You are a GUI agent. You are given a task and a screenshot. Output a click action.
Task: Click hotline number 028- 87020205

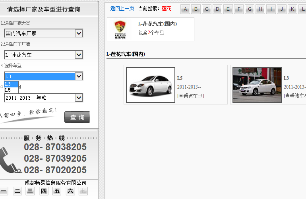click(x=55, y=170)
